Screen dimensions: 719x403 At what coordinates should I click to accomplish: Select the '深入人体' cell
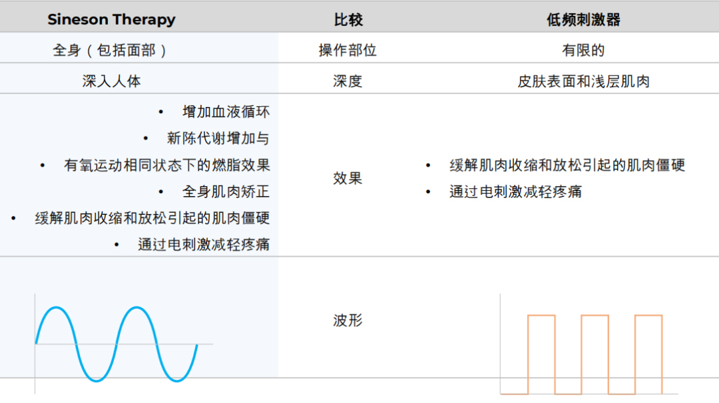coord(111,81)
